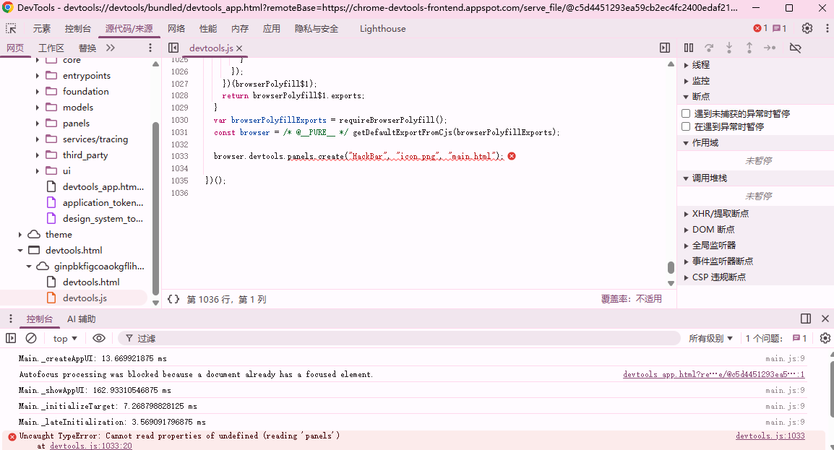Open the drawer three-dot menu
This screenshot has width=834, height=450.
(11, 319)
